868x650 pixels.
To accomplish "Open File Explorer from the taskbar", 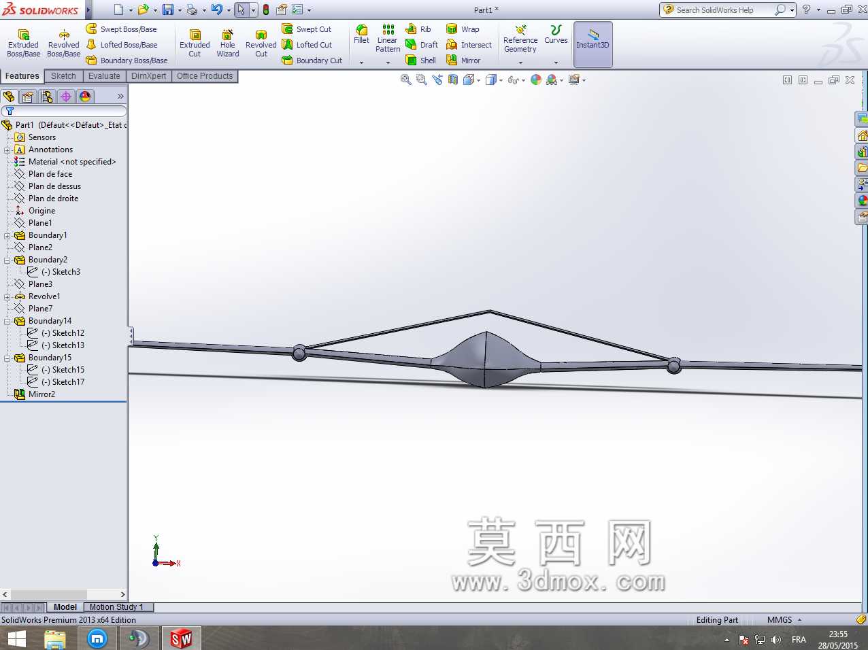I will tap(55, 639).
